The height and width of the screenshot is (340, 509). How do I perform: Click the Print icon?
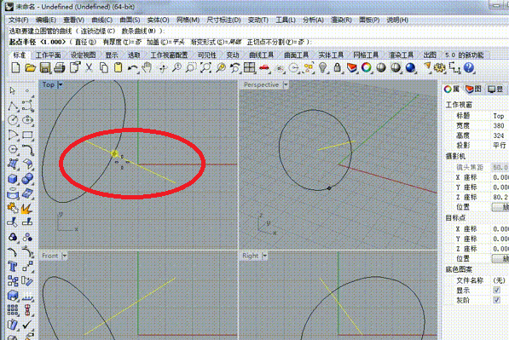coord(60,68)
